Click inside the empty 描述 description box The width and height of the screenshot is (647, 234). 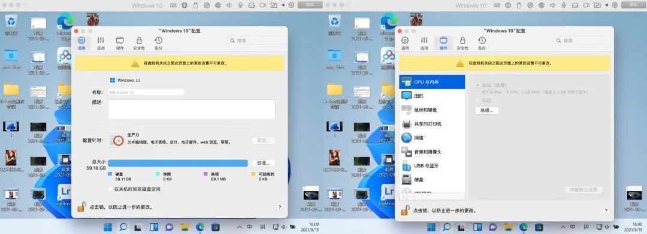click(192, 109)
